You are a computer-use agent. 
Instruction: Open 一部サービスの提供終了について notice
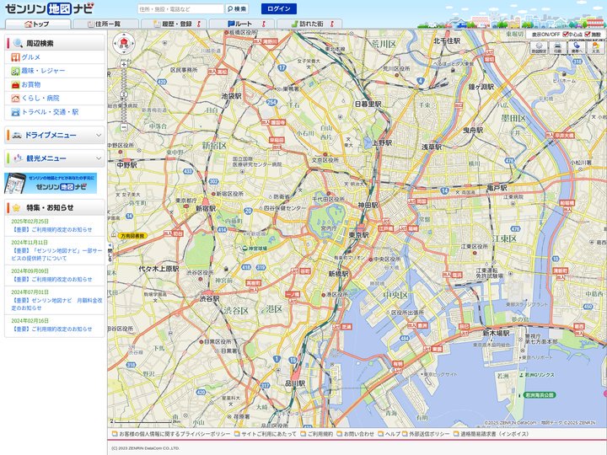click(x=57, y=254)
